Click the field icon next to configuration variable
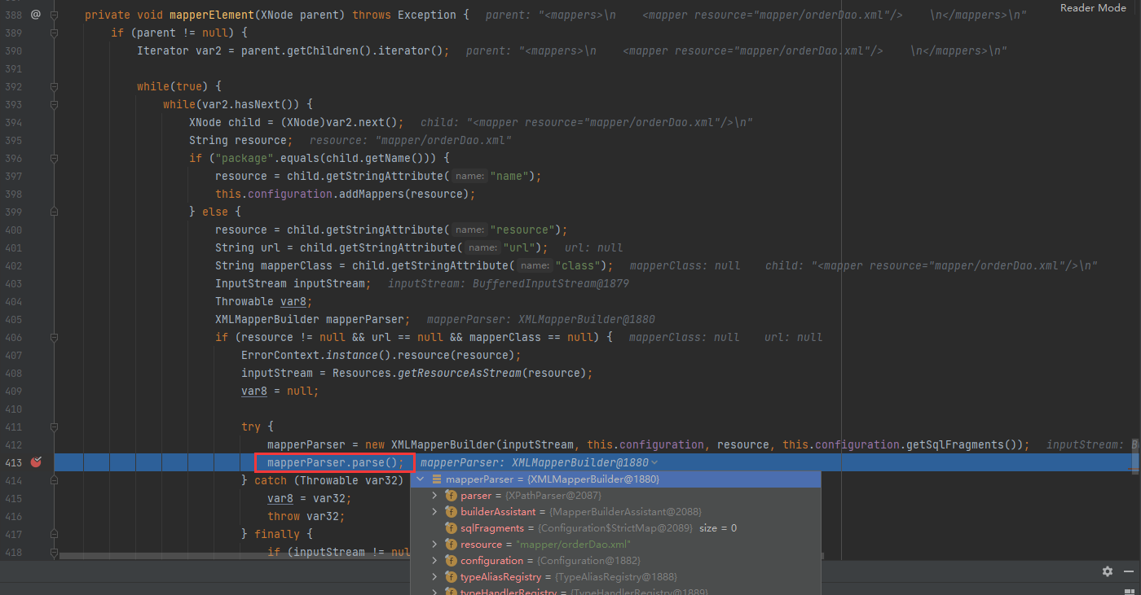The image size is (1141, 595). [x=451, y=561]
